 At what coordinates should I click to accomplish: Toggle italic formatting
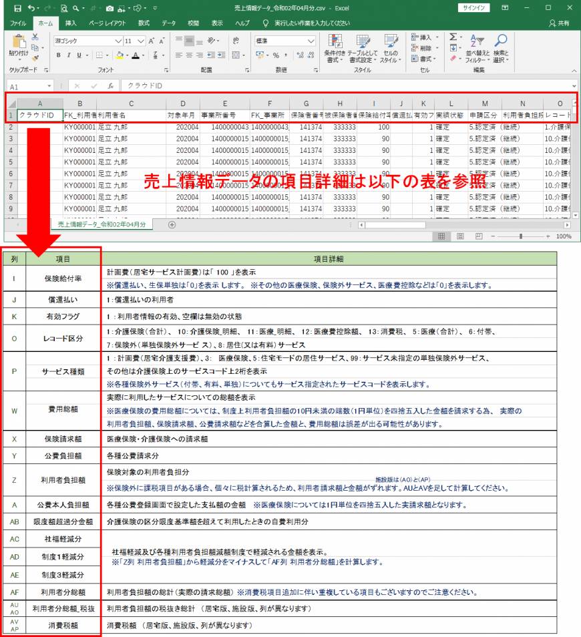pyautogui.click(x=68, y=55)
